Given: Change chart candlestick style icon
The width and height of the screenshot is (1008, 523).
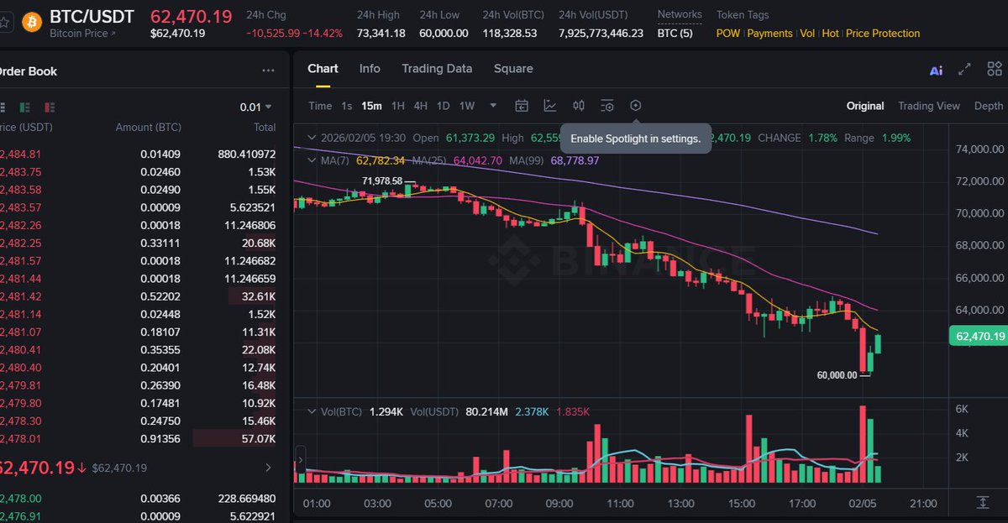Looking at the screenshot, I should [x=579, y=106].
